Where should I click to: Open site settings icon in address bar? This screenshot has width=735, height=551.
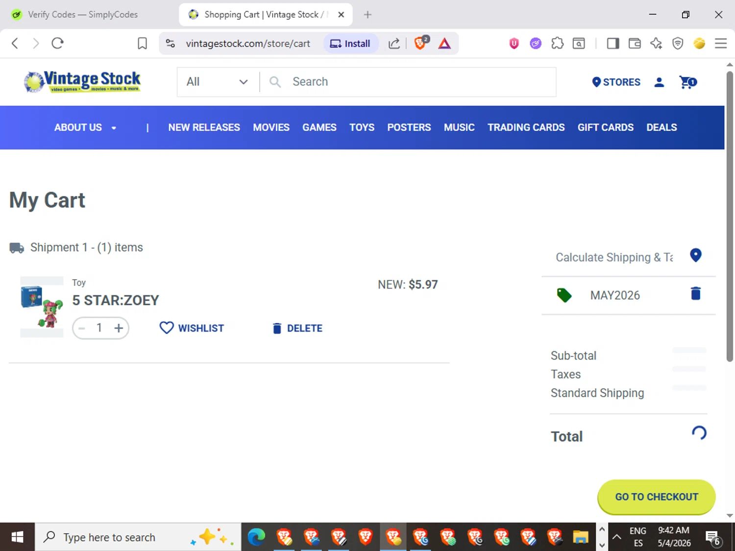170,44
